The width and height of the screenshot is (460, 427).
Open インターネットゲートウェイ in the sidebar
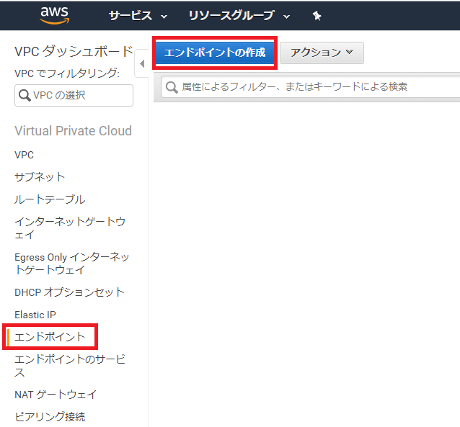pyautogui.click(x=70, y=228)
